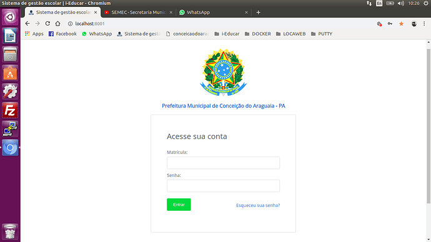Open System Settings wrench-gear icon

coord(10,92)
